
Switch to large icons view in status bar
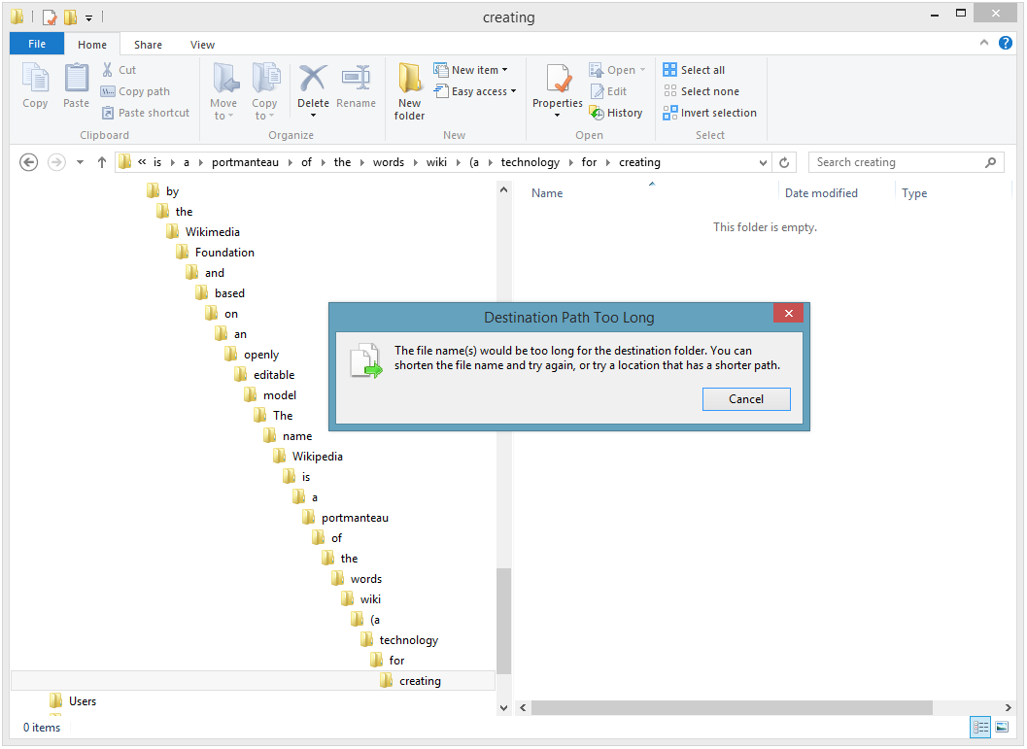point(1002,727)
